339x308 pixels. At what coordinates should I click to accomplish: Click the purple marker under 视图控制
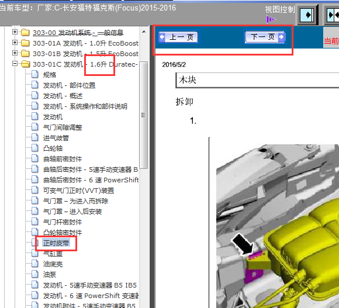[x=271, y=19]
